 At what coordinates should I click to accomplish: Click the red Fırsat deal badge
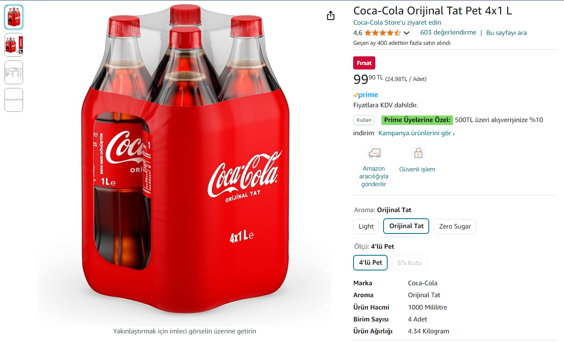(x=364, y=63)
